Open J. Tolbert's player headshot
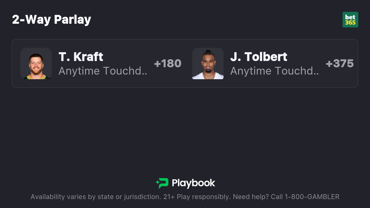This screenshot has width=370, height=208. (x=208, y=63)
